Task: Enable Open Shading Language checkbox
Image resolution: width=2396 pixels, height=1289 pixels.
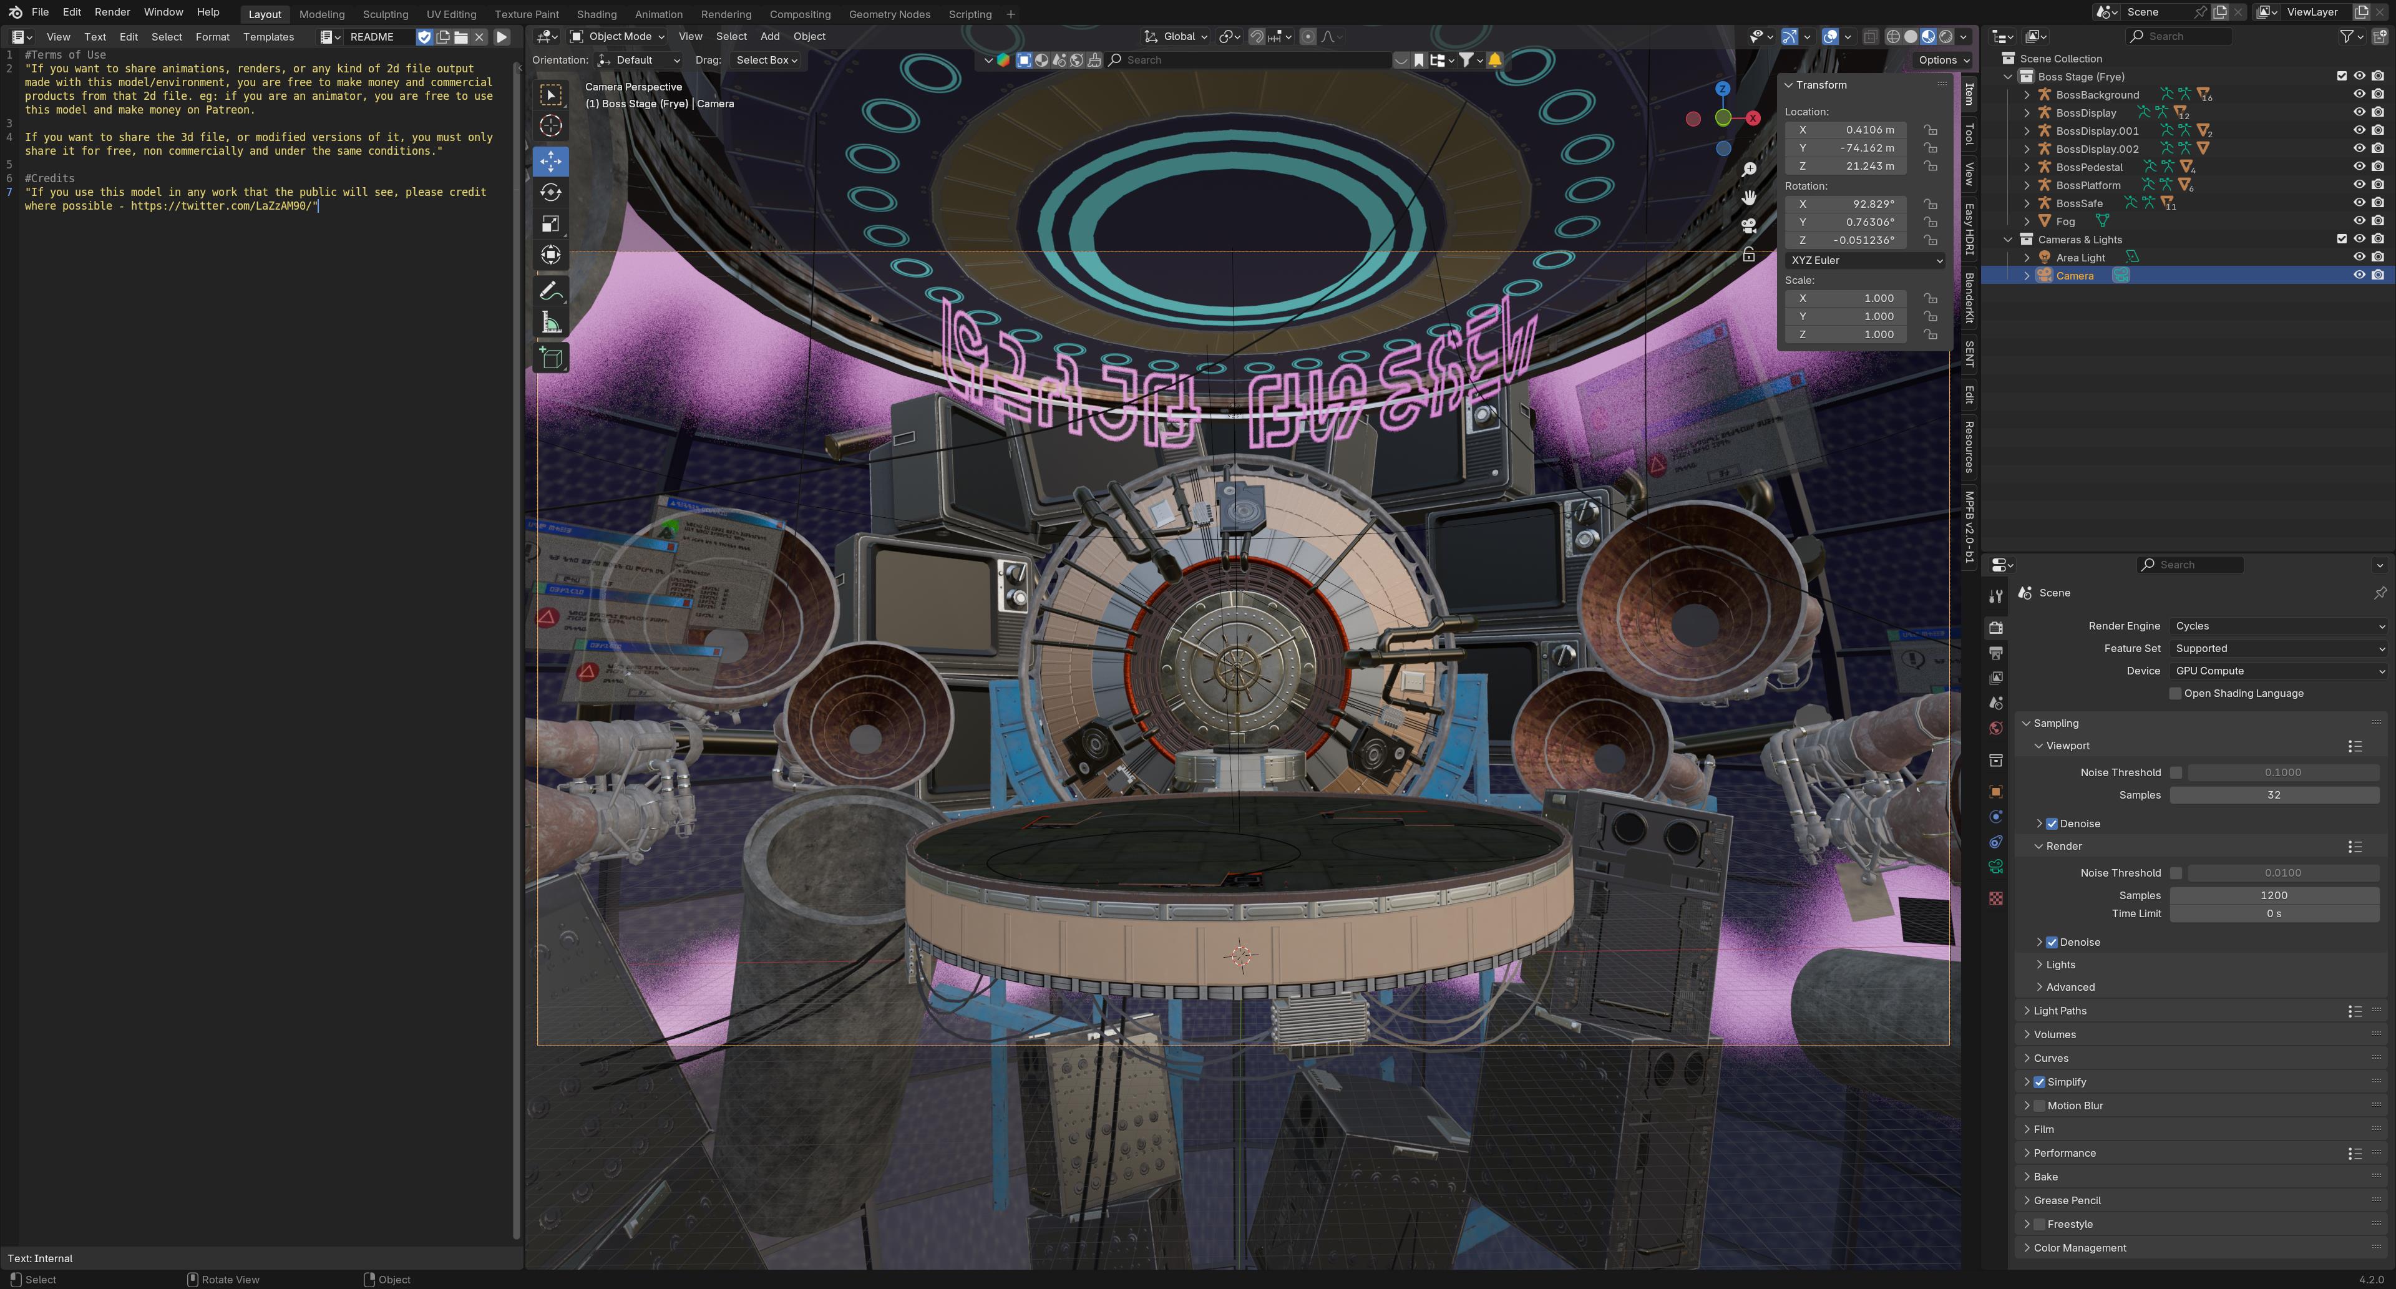Action: [2174, 694]
